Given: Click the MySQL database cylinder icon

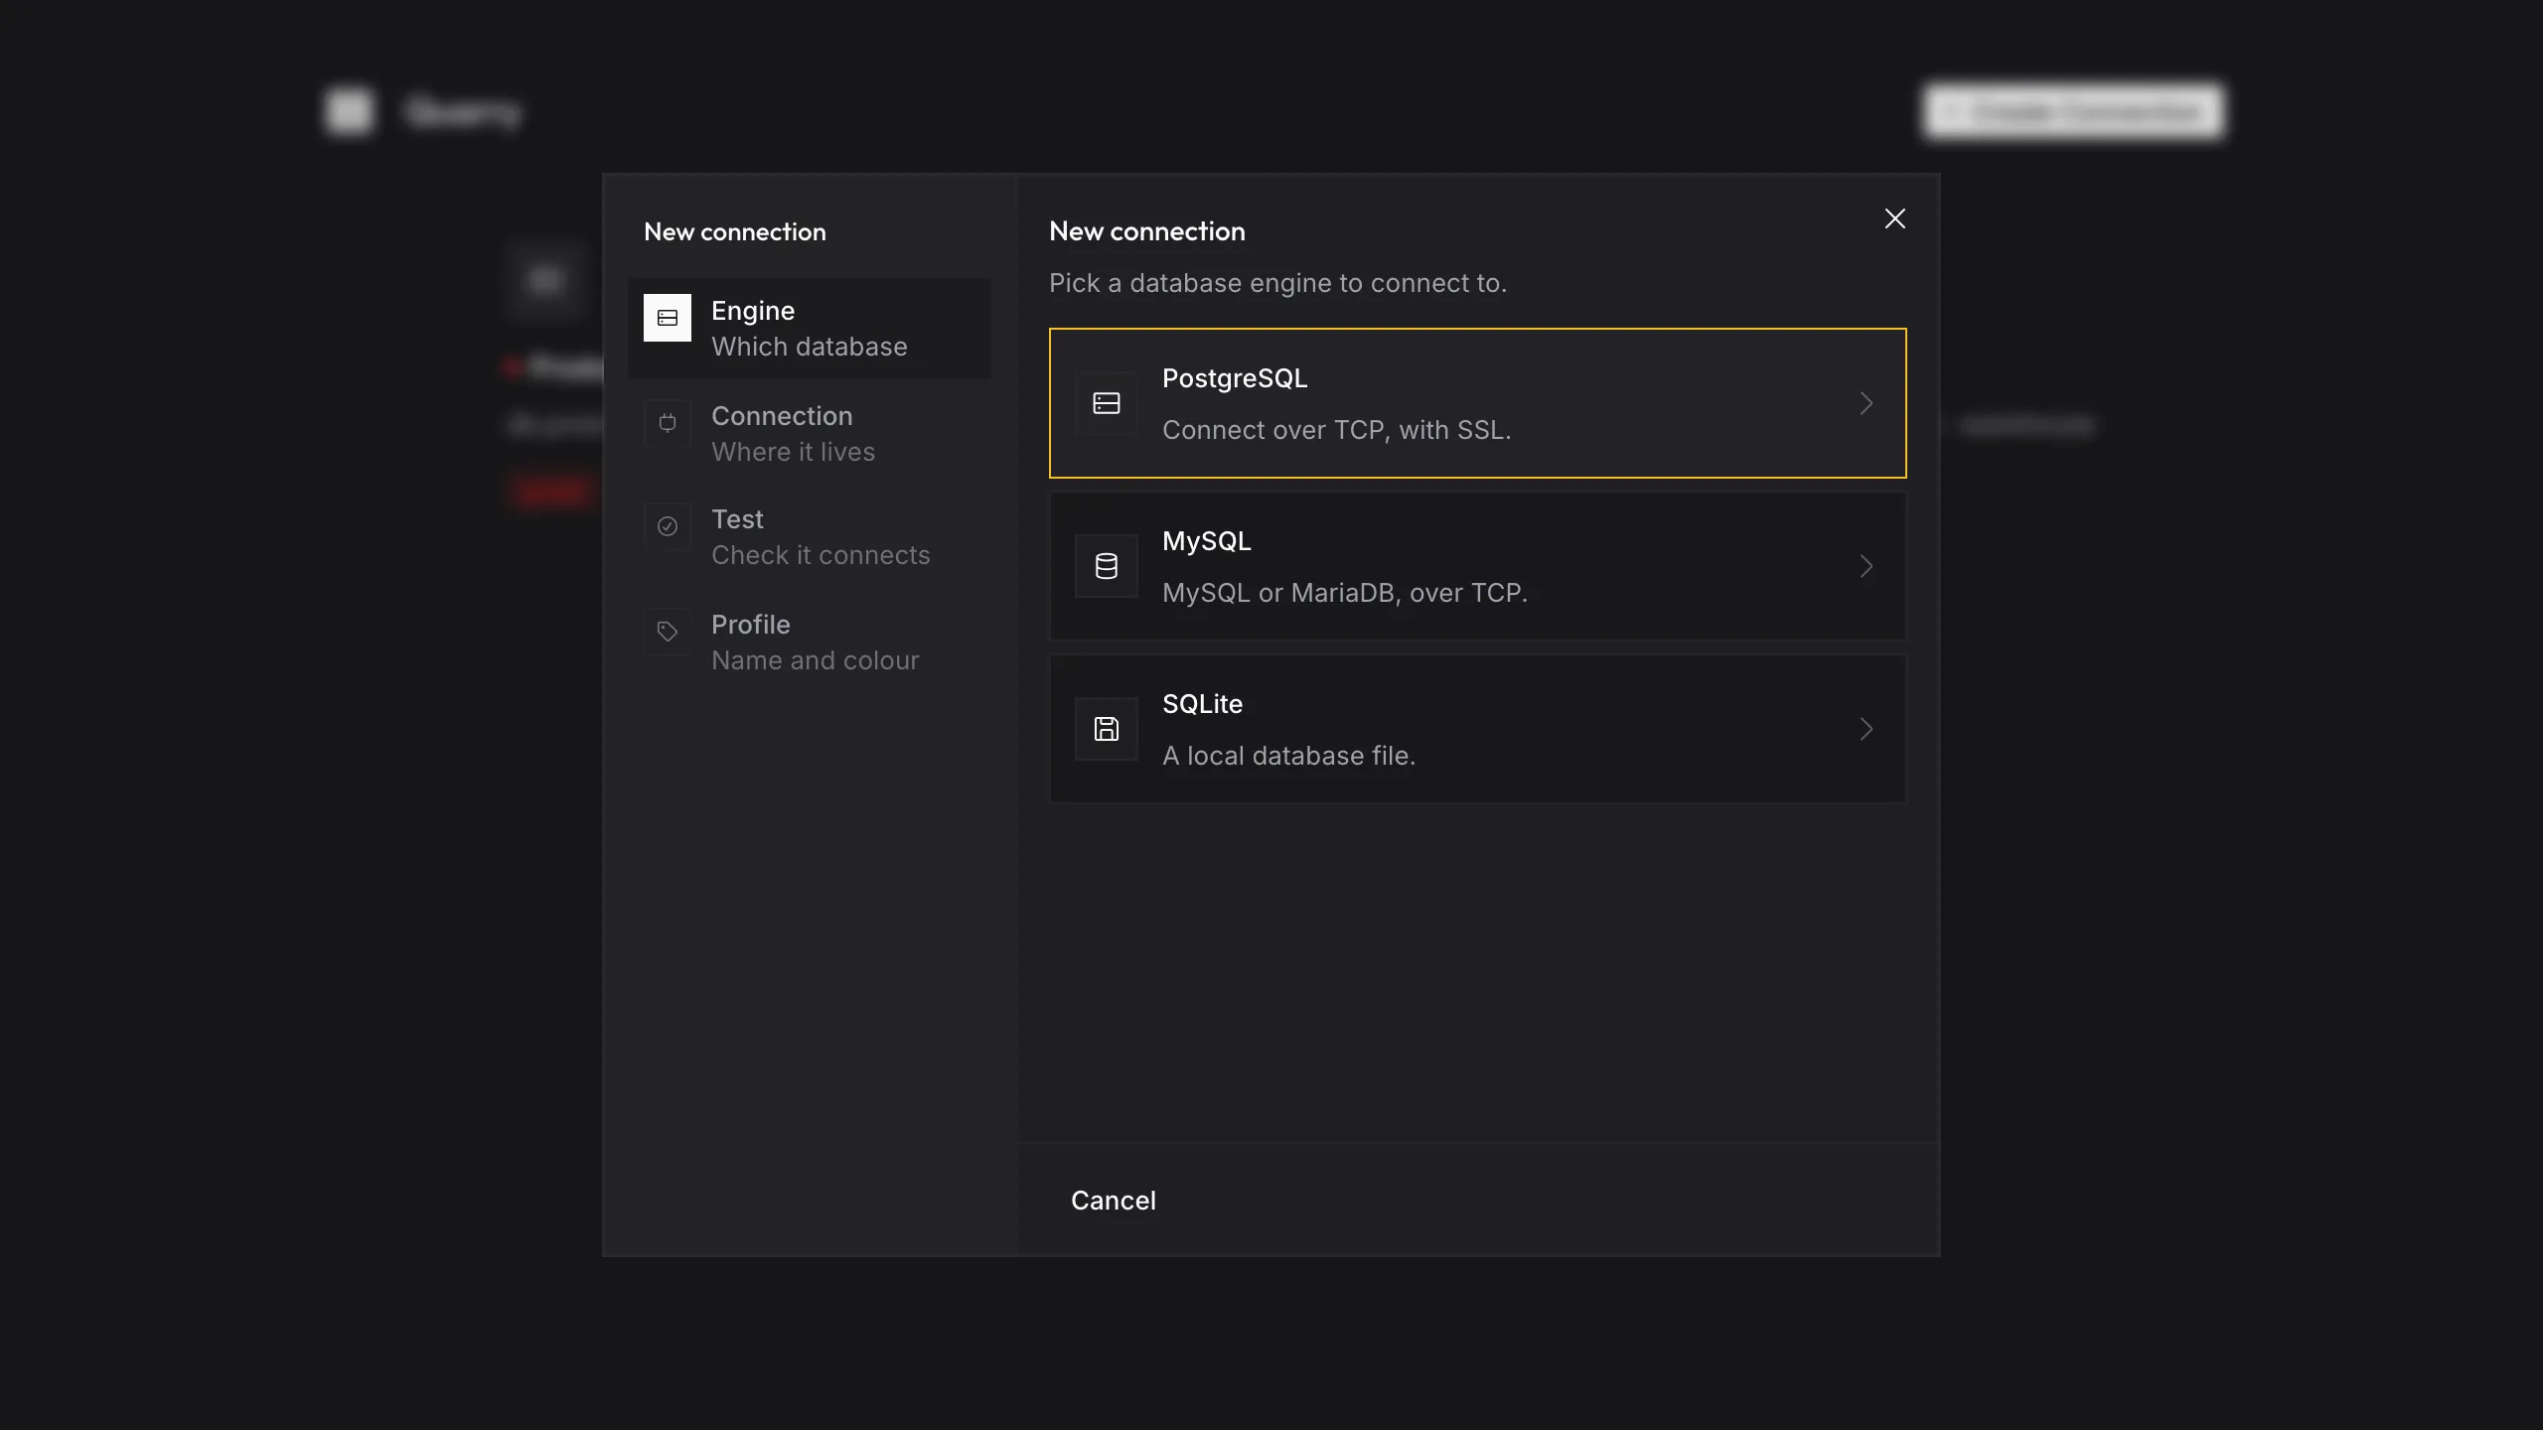Looking at the screenshot, I should point(1107,566).
